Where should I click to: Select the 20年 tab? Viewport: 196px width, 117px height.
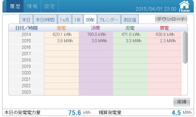click(x=90, y=20)
